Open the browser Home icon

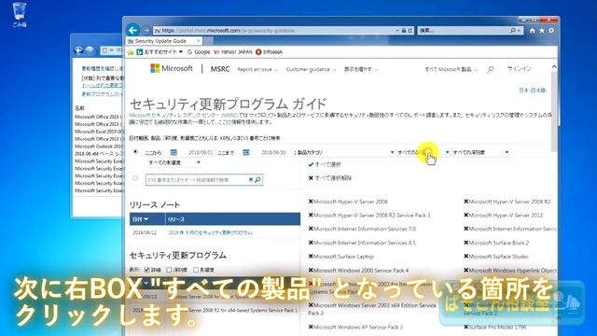[533, 31]
